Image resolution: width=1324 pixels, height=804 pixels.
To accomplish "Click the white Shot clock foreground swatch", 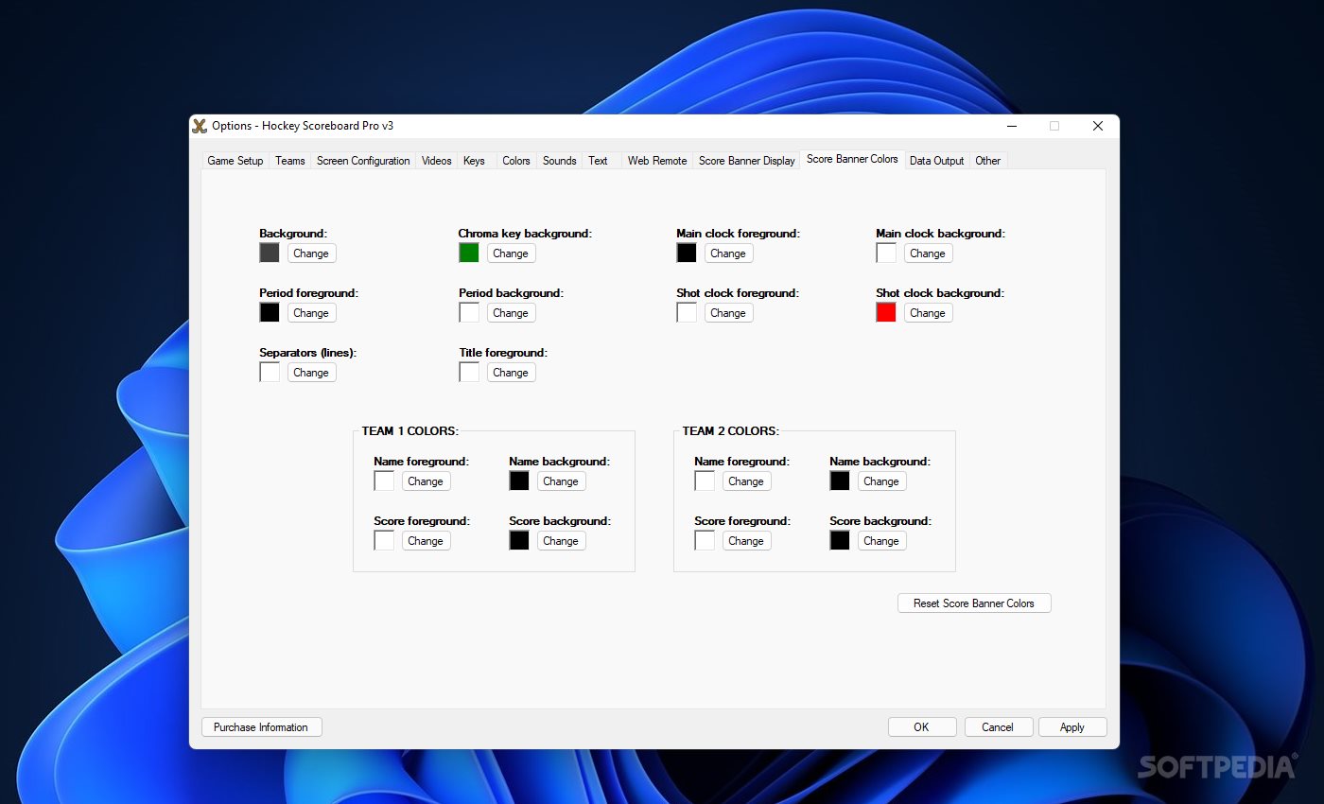I will pyautogui.click(x=687, y=312).
